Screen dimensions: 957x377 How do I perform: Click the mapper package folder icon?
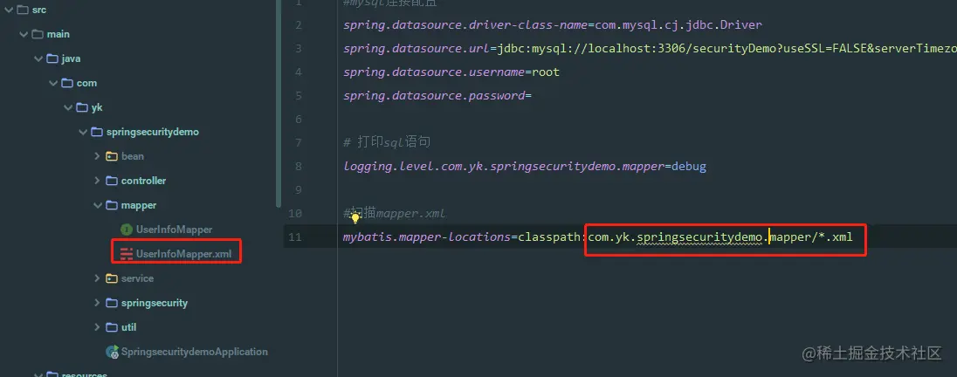[112, 205]
